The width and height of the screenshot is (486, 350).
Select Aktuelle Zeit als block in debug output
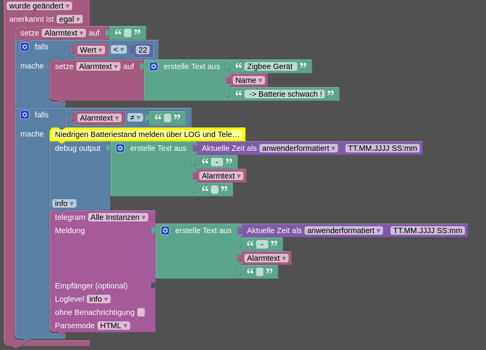coord(229,148)
